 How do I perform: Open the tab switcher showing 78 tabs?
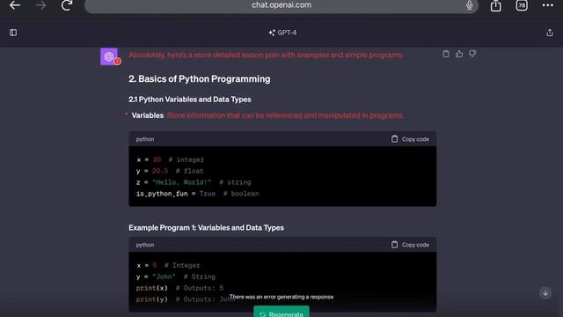pos(522,5)
